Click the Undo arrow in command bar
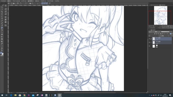This screenshot has width=173, height=97. (21, 3)
